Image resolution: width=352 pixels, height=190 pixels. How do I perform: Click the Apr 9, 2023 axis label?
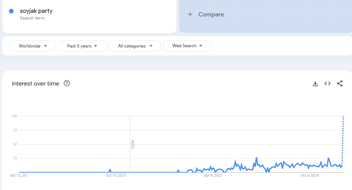pyautogui.click(x=213, y=175)
